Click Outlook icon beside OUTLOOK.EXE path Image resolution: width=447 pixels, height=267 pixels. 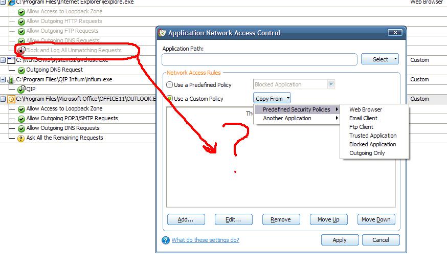(11, 99)
